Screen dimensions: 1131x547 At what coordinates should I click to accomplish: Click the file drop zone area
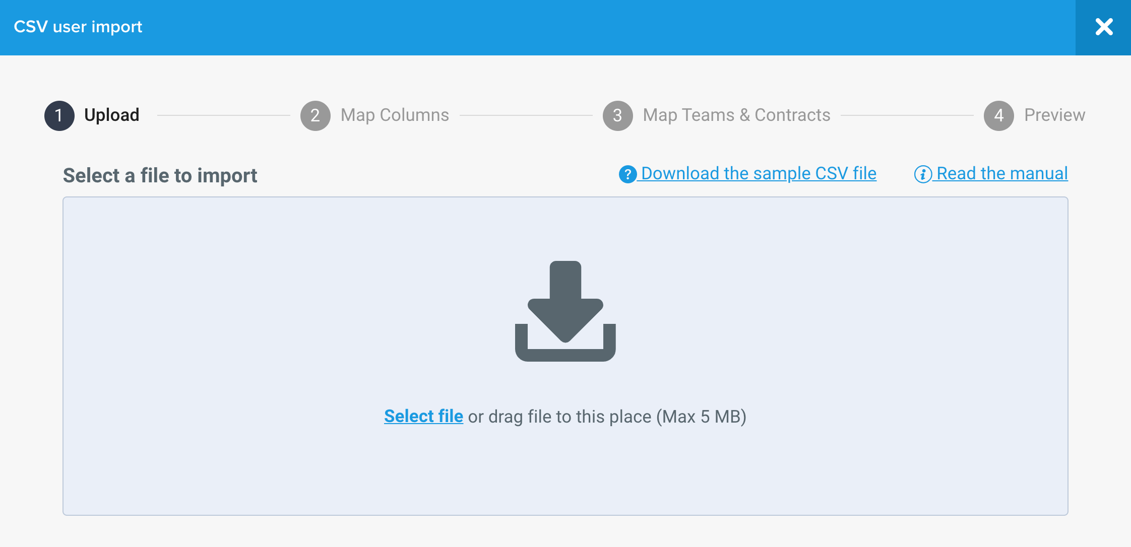[565, 356]
